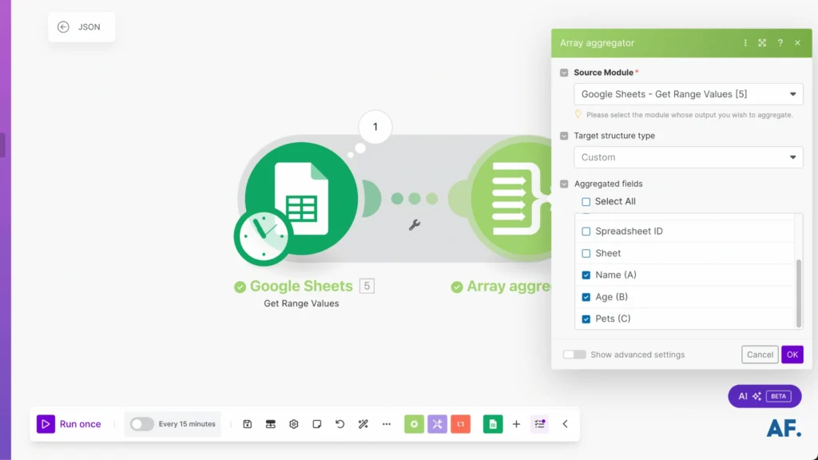Click the "Array aggregator" panel title

click(597, 43)
